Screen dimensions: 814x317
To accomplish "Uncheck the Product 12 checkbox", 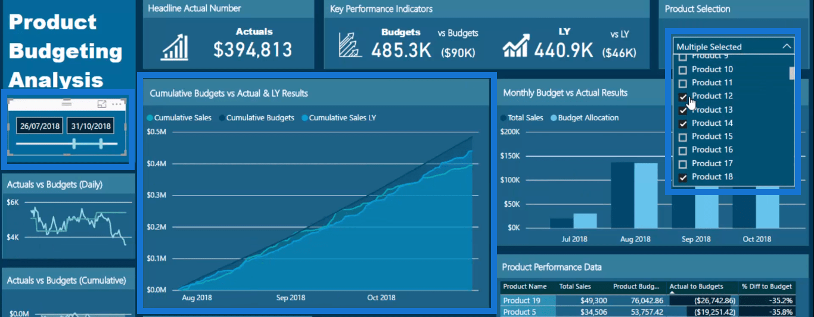I will [x=683, y=97].
